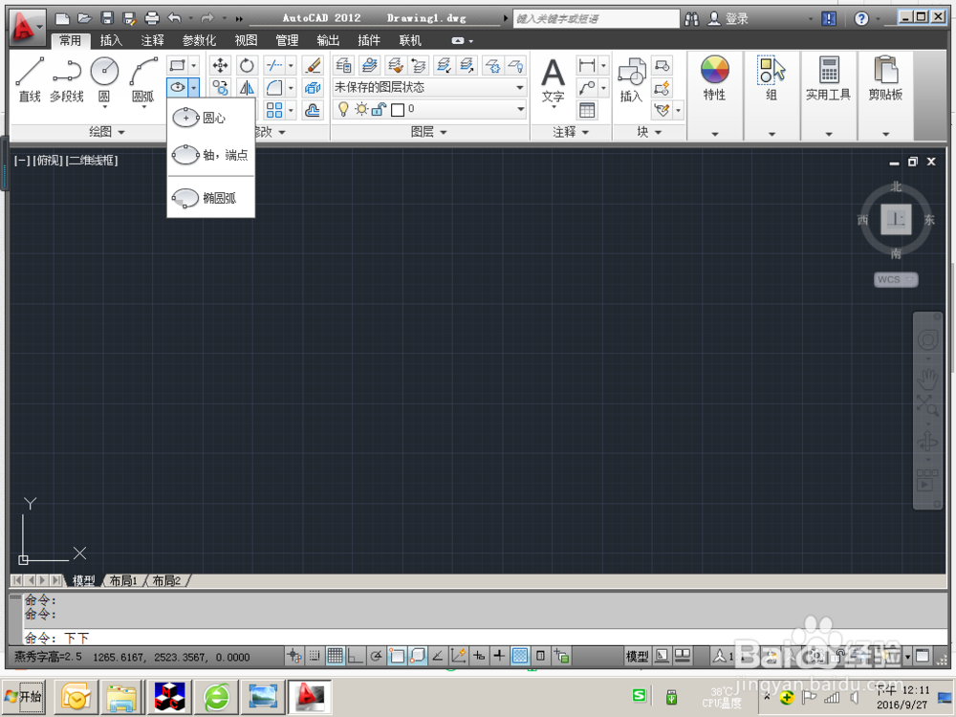Image resolution: width=956 pixels, height=717 pixels.
Task: Select the Multileader tool
Action: tap(587, 88)
